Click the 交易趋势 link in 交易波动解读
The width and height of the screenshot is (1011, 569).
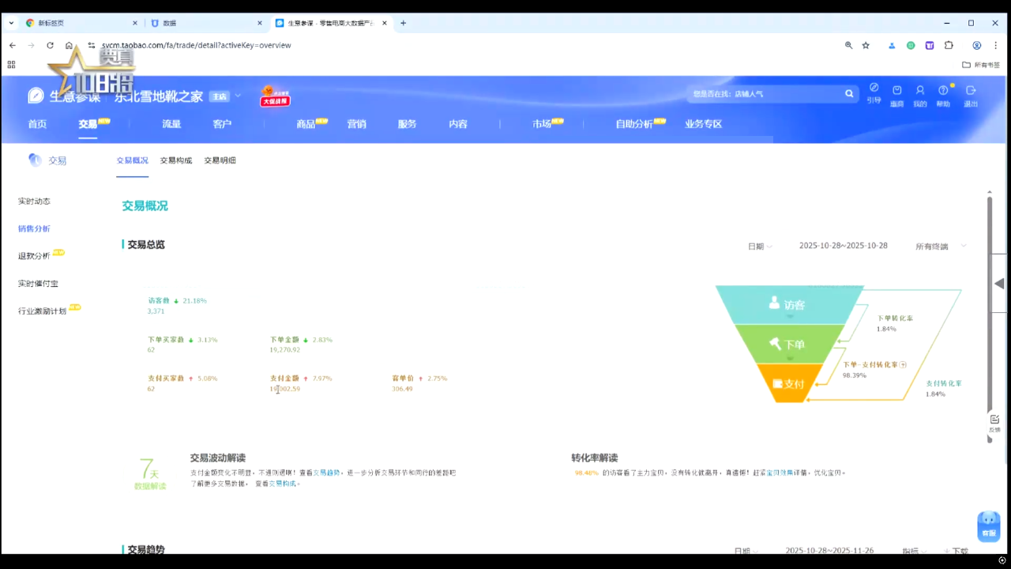[326, 473]
